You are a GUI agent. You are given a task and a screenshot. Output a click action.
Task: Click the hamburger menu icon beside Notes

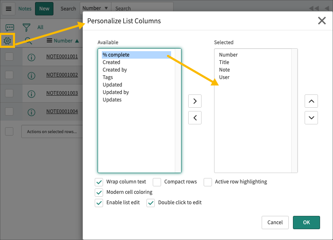coord(9,8)
